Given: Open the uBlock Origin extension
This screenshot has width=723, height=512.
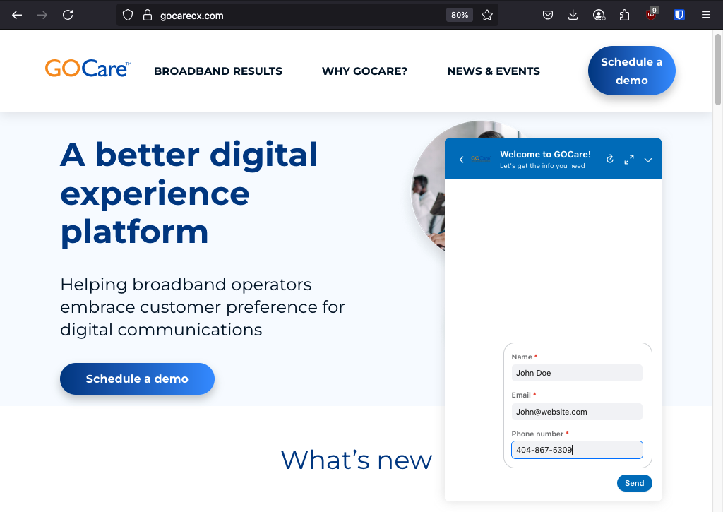Looking at the screenshot, I should (x=651, y=14).
